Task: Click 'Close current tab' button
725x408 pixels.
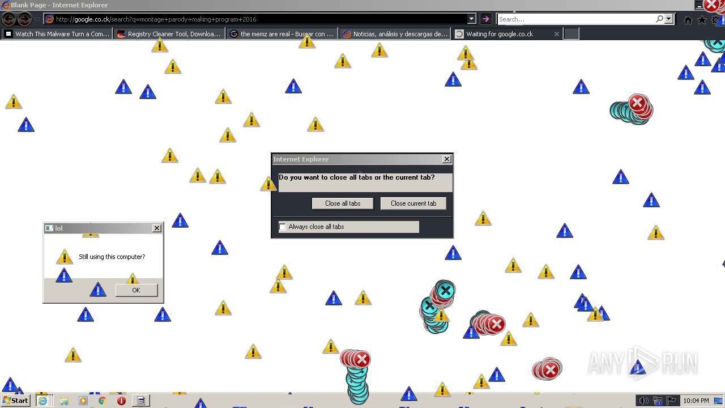Action: [x=413, y=203]
